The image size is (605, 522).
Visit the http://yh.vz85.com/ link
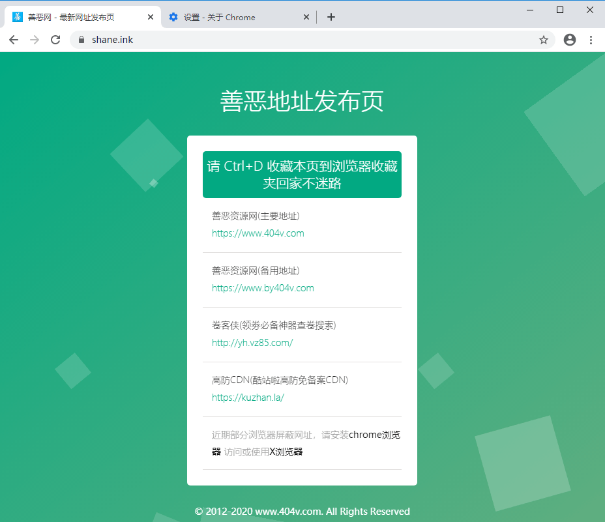pyautogui.click(x=252, y=343)
